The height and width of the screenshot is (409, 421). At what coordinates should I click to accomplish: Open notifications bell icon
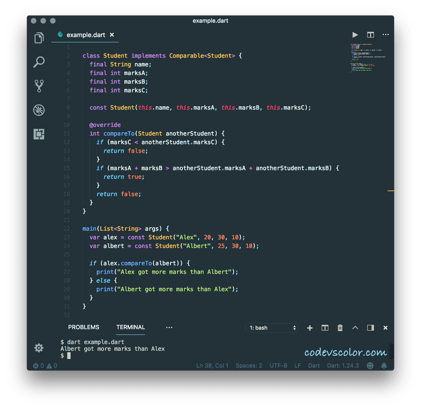[384, 366]
